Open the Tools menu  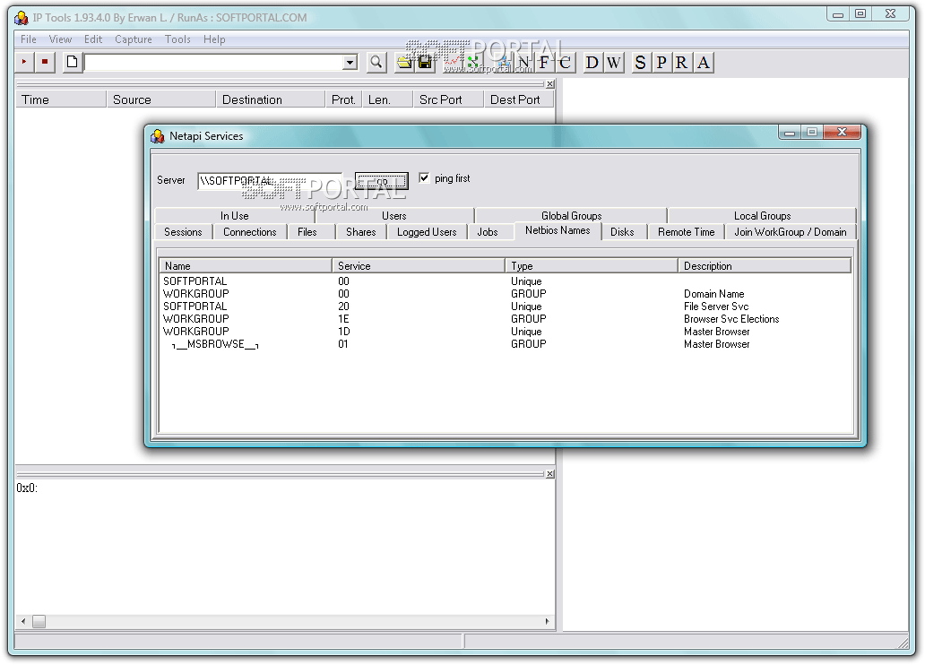click(x=177, y=39)
